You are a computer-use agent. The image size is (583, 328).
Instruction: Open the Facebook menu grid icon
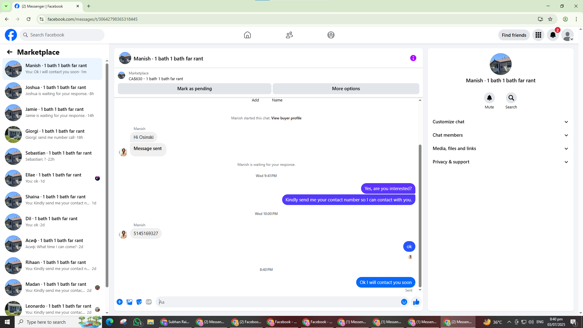[538, 35]
